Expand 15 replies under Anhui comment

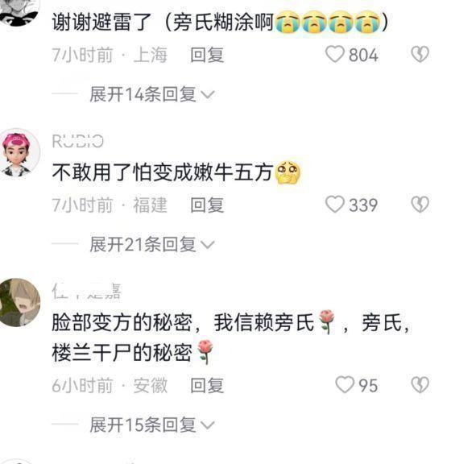151,425
